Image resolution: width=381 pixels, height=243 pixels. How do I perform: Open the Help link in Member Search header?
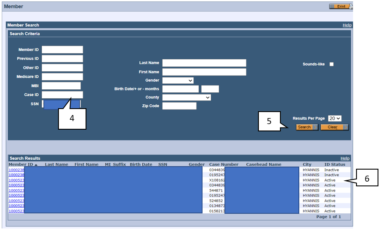347,25
